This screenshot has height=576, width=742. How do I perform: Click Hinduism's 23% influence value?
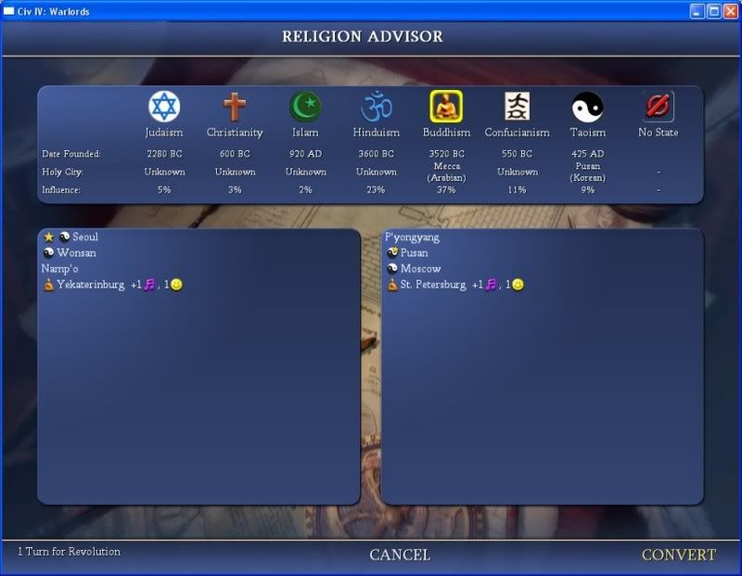point(376,190)
